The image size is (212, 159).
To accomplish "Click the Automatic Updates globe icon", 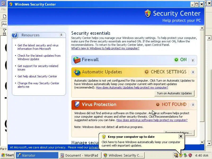I will pos(77,72).
